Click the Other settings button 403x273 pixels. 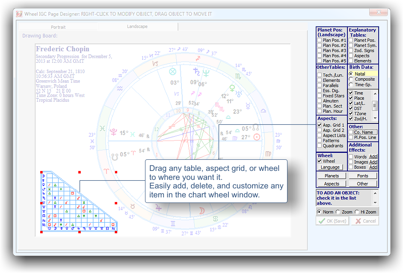coord(363,184)
